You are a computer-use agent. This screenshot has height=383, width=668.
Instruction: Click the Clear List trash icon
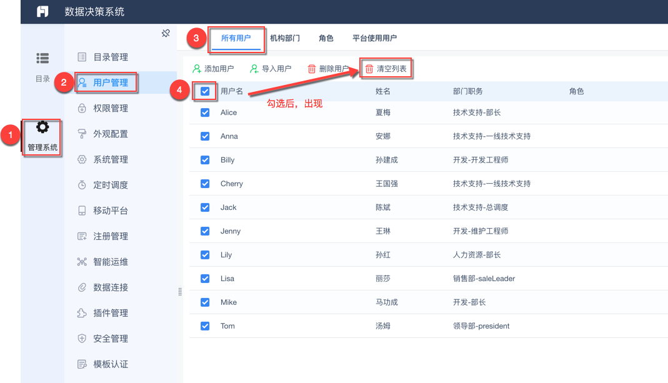pyautogui.click(x=369, y=69)
